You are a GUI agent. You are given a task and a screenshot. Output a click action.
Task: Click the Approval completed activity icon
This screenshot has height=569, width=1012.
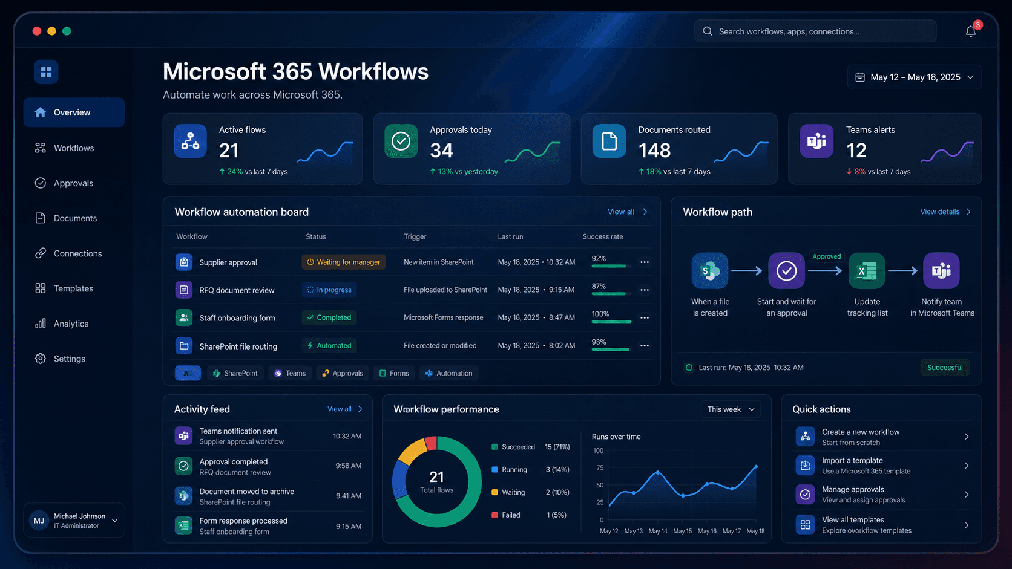(x=183, y=466)
